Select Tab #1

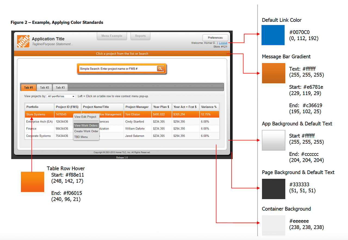tap(29, 87)
